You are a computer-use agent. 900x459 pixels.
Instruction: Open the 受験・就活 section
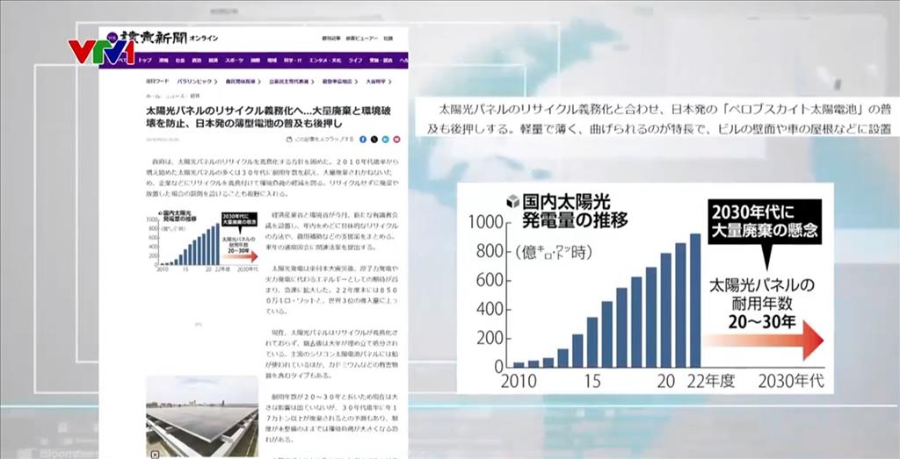click(x=381, y=61)
